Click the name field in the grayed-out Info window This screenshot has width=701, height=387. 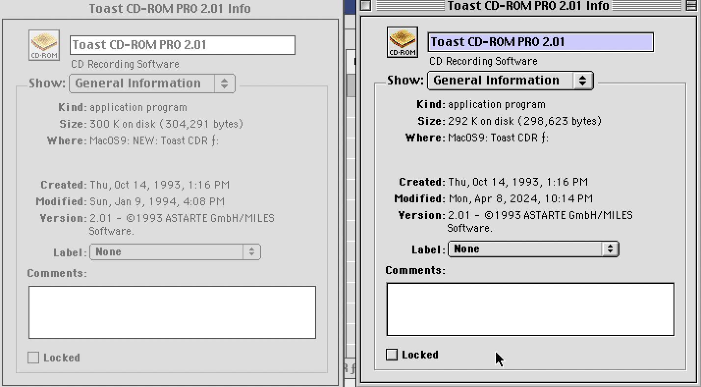tap(183, 45)
